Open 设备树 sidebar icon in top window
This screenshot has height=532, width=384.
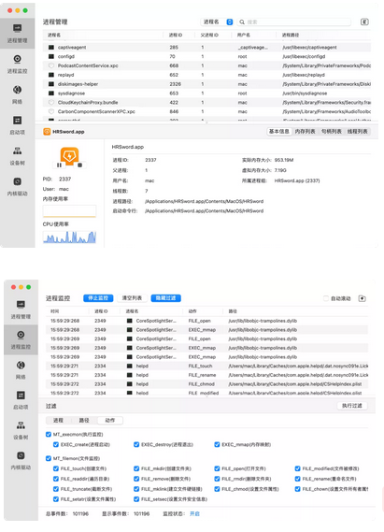coord(18,151)
